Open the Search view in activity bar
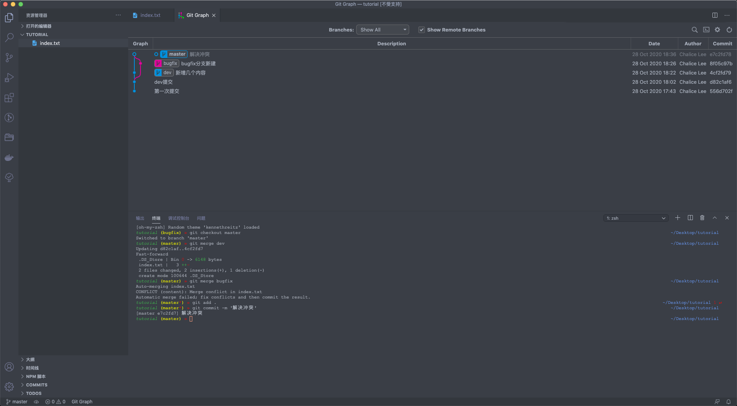 click(x=9, y=37)
